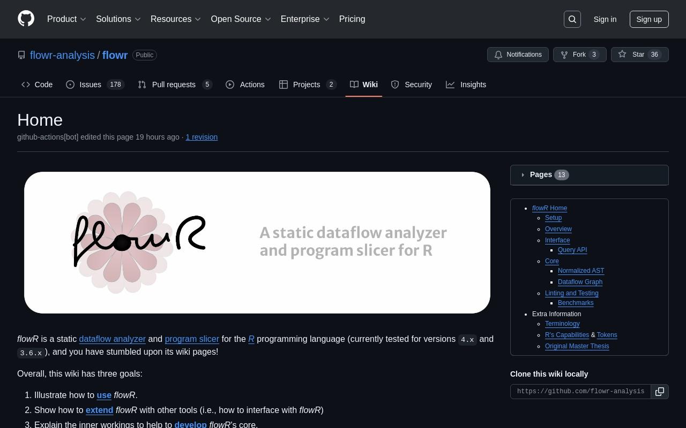The height and width of the screenshot is (428, 686).
Task: Open Interface wiki page
Action: coord(557,240)
